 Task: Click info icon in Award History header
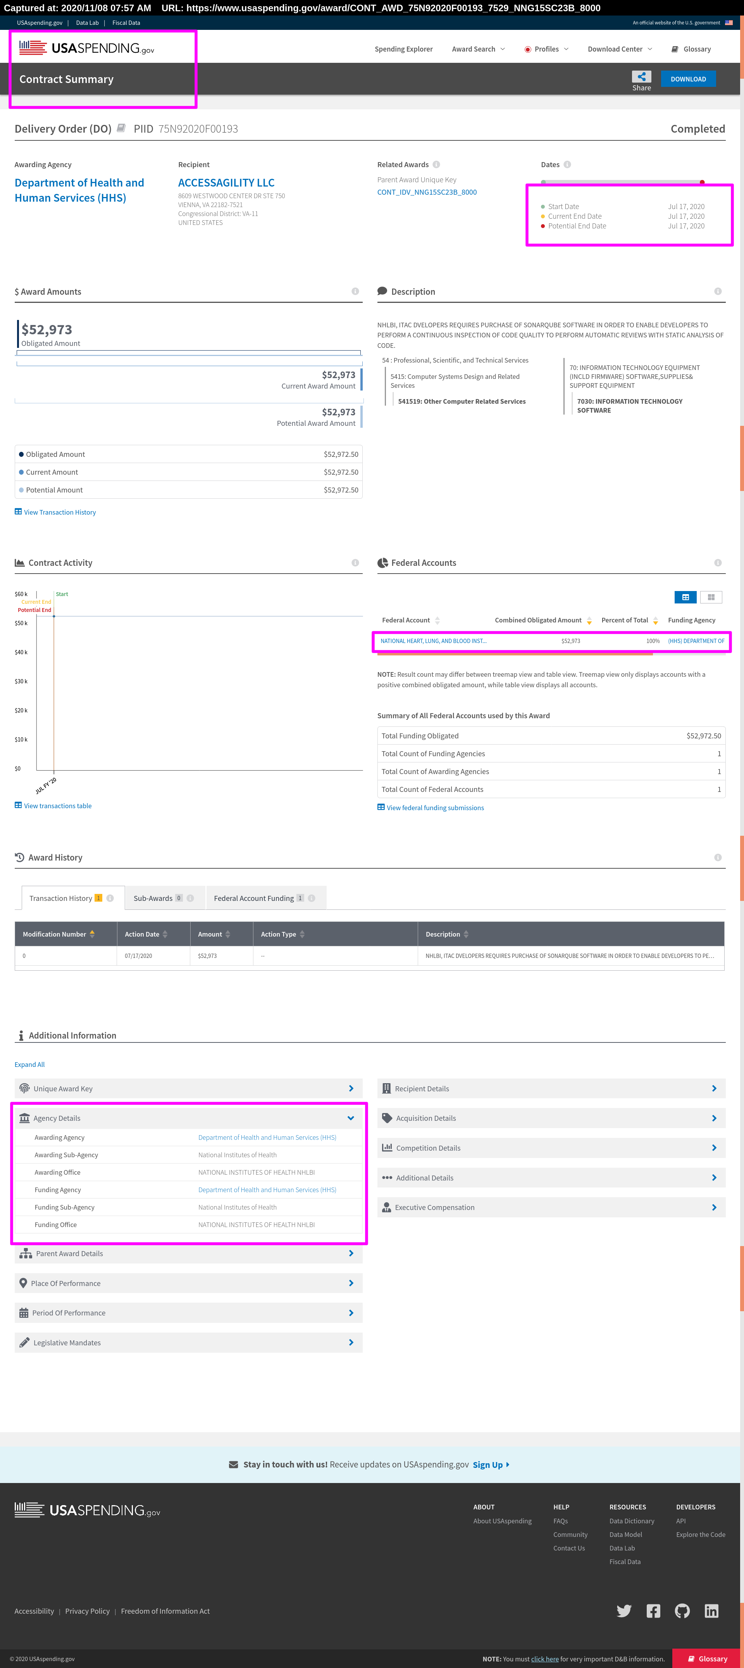click(718, 857)
